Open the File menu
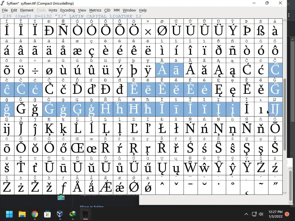This screenshot has height=221, width=295. 5,10
